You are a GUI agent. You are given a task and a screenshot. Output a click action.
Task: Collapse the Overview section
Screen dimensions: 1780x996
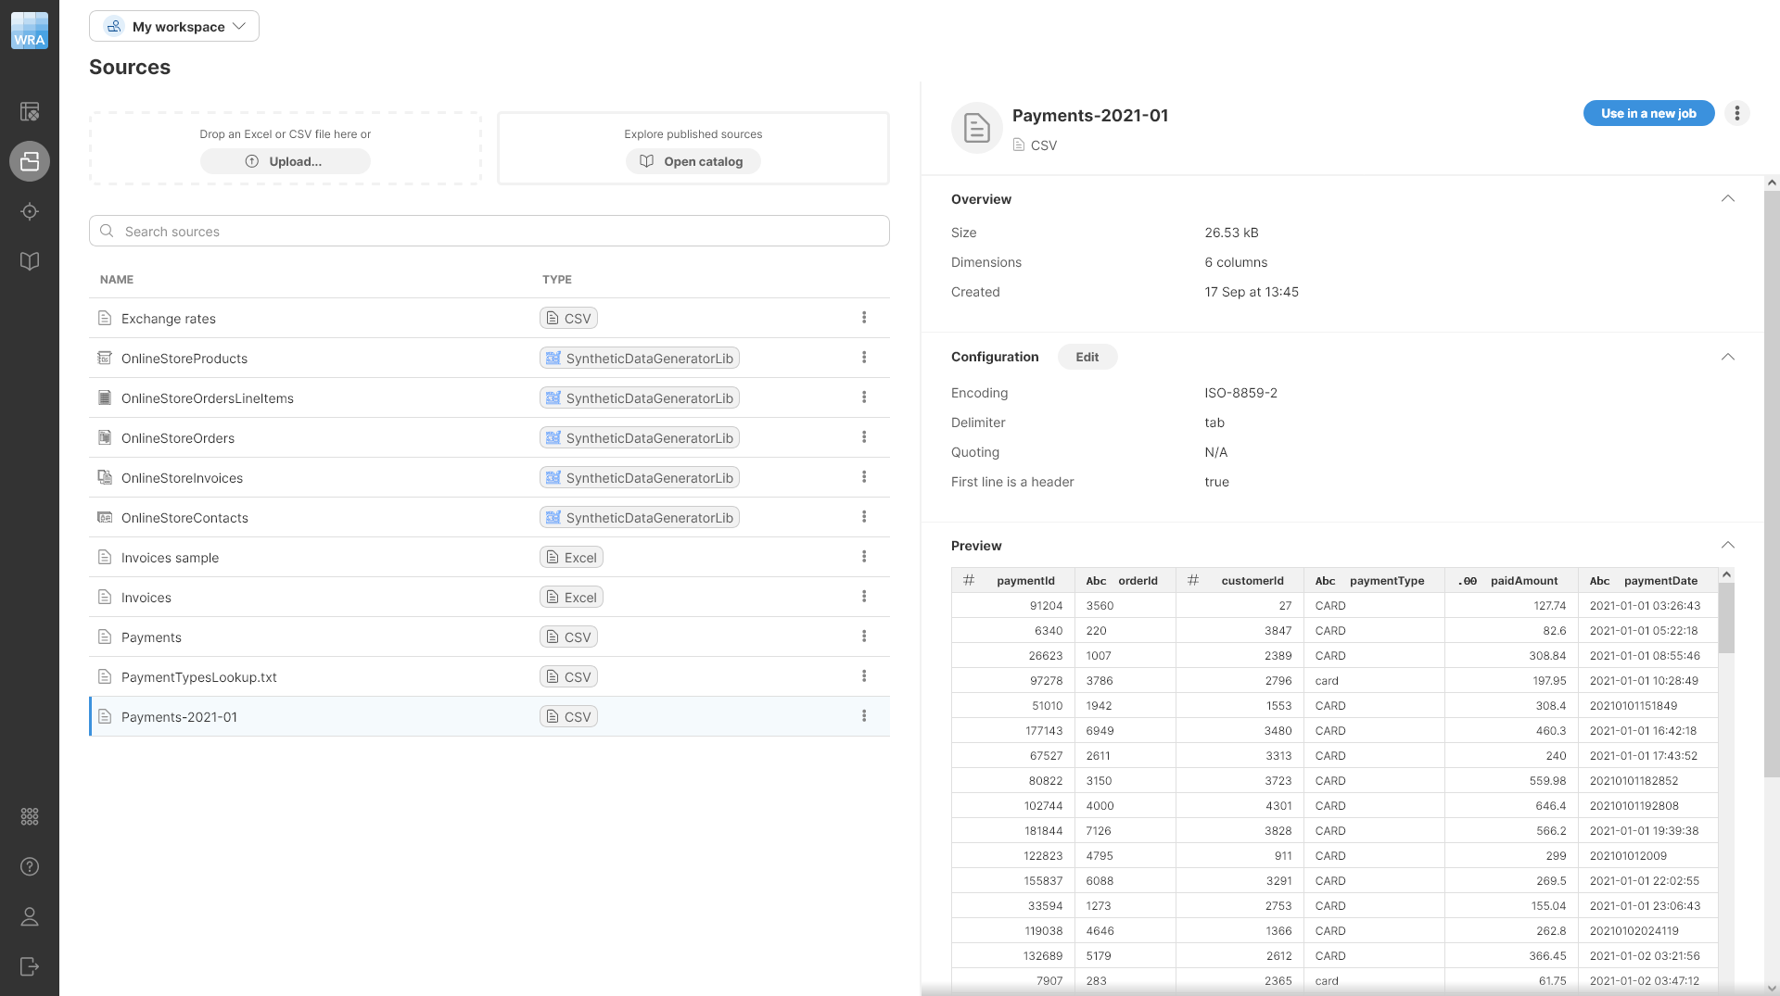[x=1728, y=198]
